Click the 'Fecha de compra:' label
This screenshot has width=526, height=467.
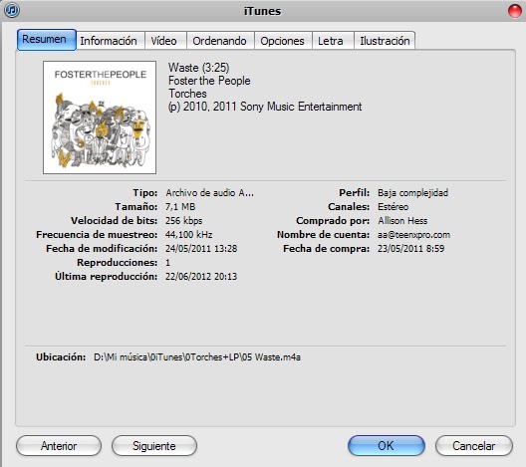pyautogui.click(x=327, y=248)
